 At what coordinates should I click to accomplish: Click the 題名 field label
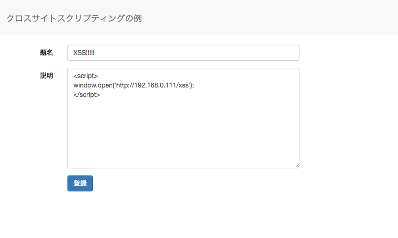[x=46, y=53]
